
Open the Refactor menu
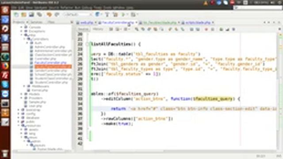pos(67,8)
